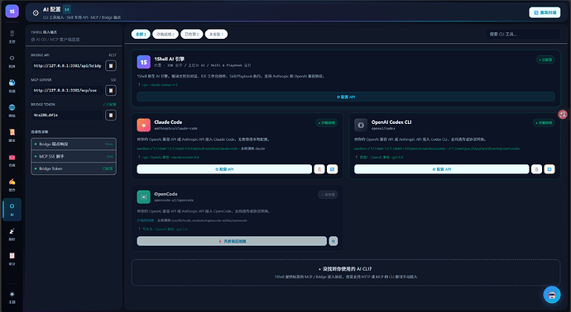Viewport: 571px width, 312px height.
Task: Click Claude Code document icon button
Action: (319, 169)
